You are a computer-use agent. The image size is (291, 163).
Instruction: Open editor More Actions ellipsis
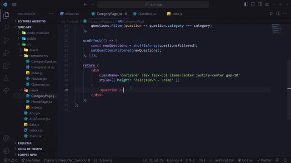(x=285, y=14)
